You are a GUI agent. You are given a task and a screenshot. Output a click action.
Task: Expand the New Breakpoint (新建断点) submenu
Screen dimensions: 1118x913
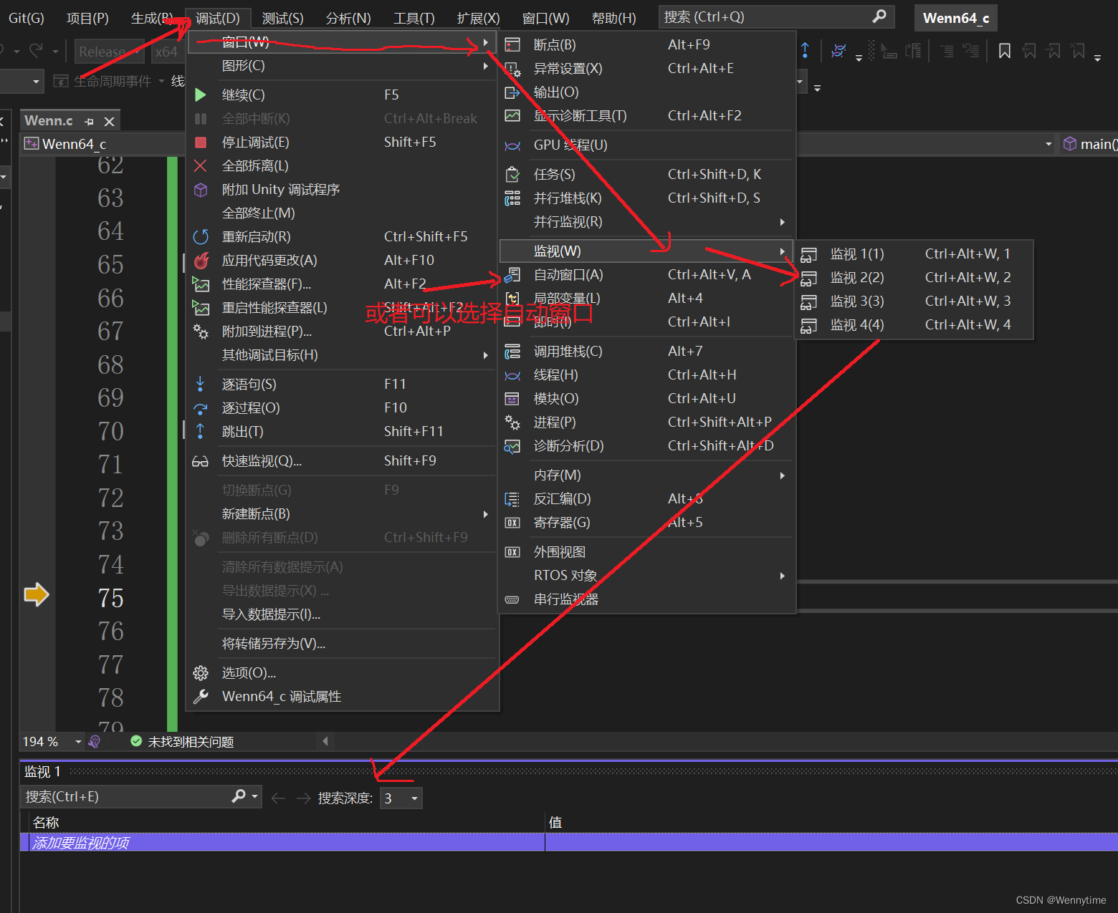coord(343,514)
